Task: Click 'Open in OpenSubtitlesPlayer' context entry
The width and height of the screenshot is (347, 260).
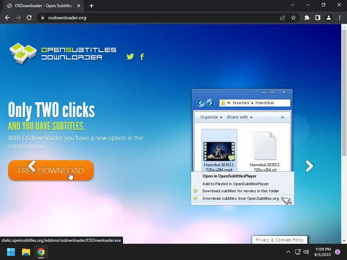Action: coord(229,176)
